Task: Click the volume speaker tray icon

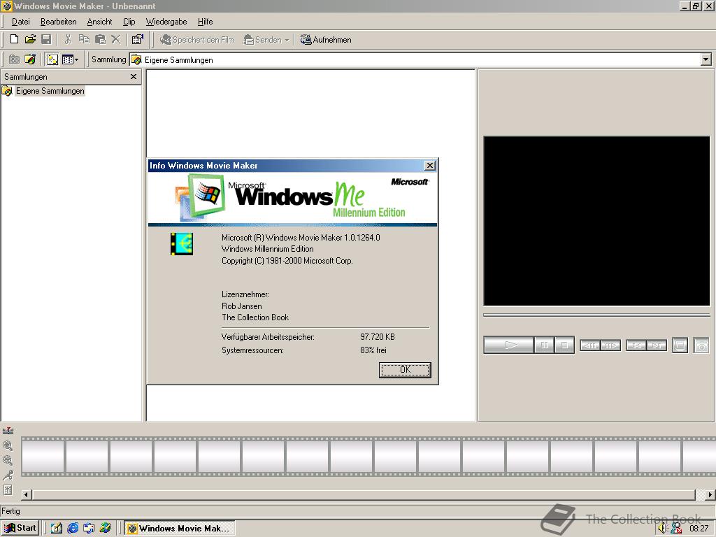Action: coord(663,529)
